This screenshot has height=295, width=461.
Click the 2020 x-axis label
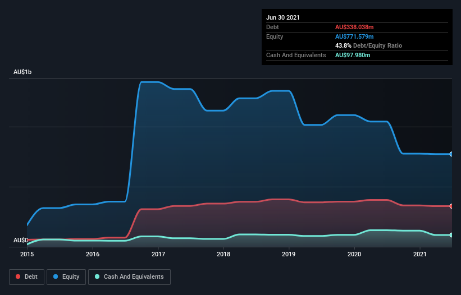point(354,254)
